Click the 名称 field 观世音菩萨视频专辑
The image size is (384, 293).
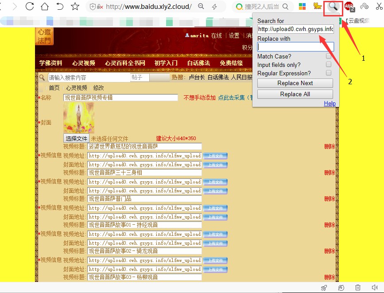(x=120, y=98)
